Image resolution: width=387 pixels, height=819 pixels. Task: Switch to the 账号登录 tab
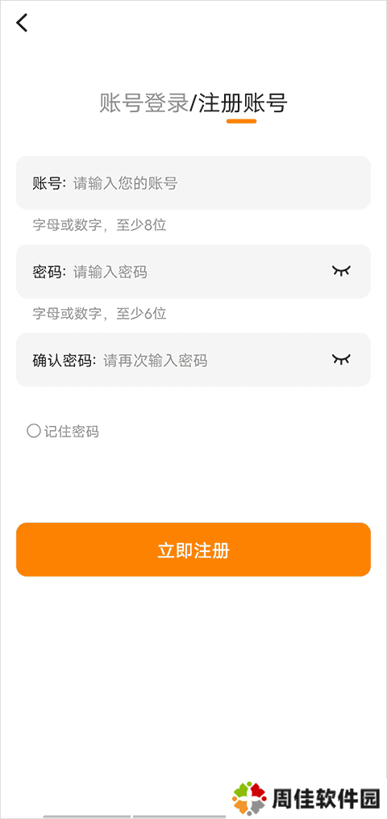click(144, 103)
